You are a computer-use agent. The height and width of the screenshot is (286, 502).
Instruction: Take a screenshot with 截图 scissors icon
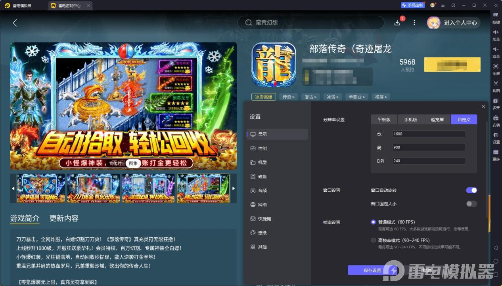496,83
